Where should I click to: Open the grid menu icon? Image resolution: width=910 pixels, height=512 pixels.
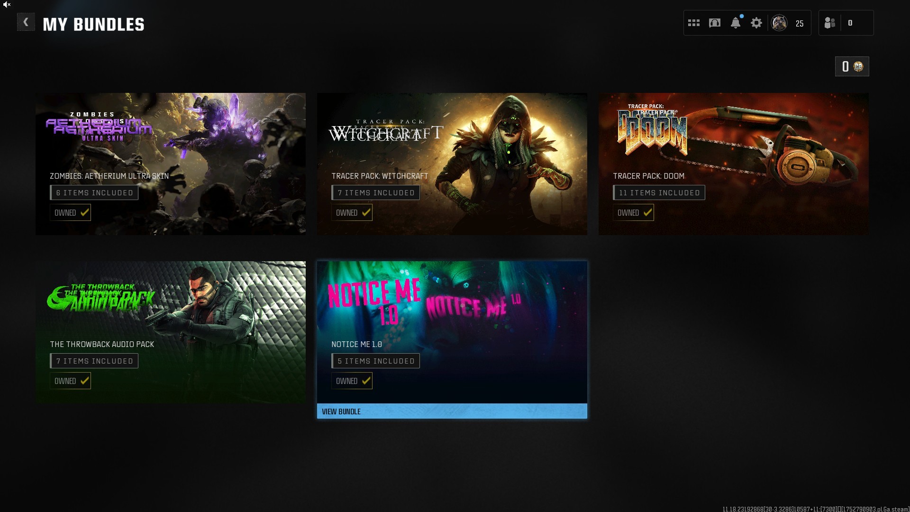[694, 23]
